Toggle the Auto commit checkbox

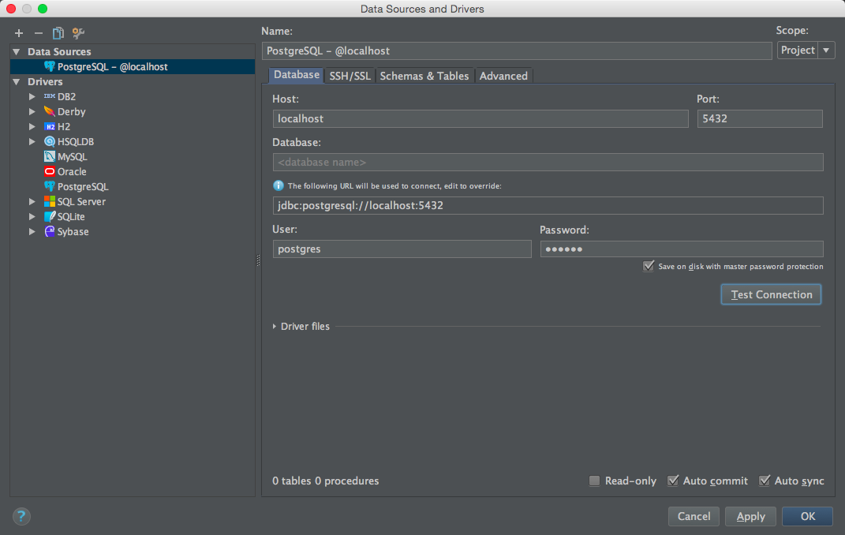pyautogui.click(x=672, y=481)
